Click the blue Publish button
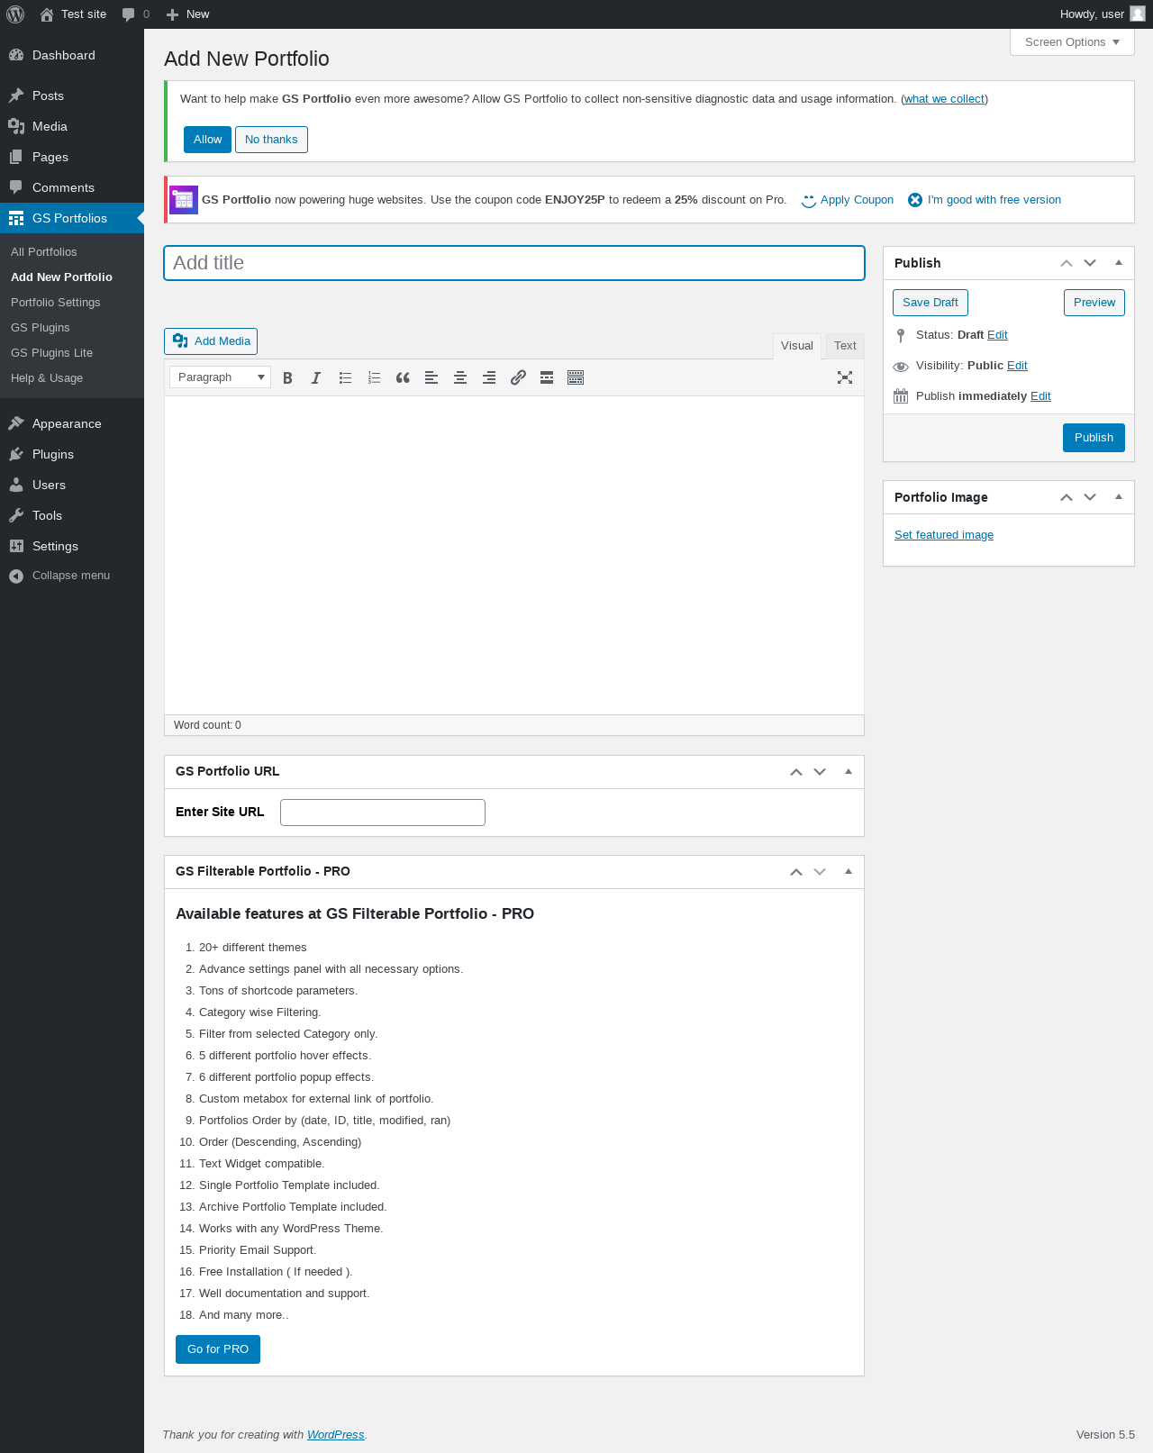1153x1453 pixels. click(x=1094, y=438)
